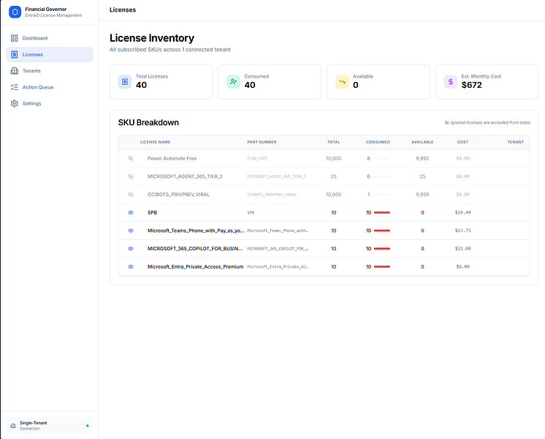Sort by License Name column header
545x439 pixels.
(155, 142)
